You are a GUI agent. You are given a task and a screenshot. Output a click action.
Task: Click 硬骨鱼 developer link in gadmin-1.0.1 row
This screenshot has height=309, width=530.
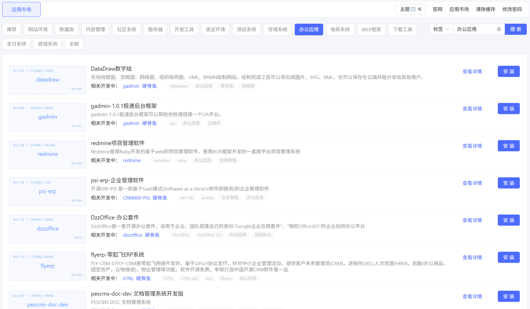tap(149, 123)
